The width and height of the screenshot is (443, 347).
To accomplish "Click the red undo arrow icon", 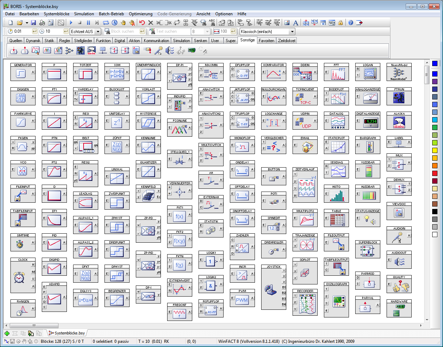I will click(x=142, y=23).
